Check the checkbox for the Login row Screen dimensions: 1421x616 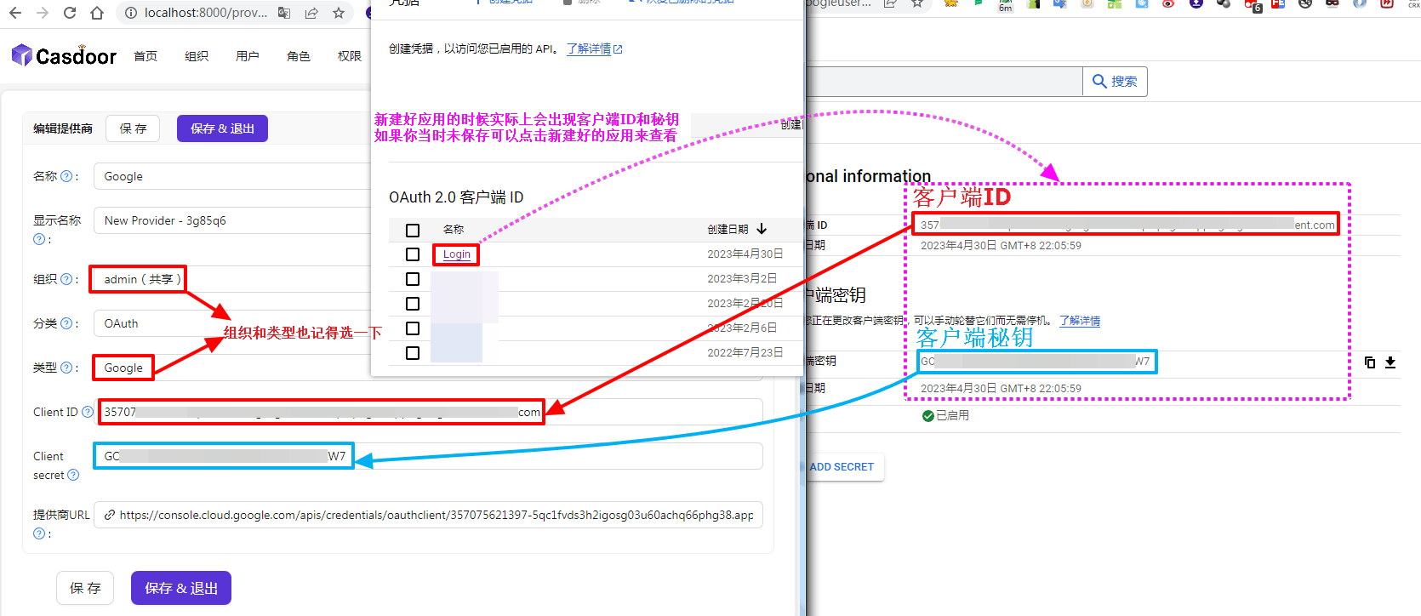tap(413, 254)
